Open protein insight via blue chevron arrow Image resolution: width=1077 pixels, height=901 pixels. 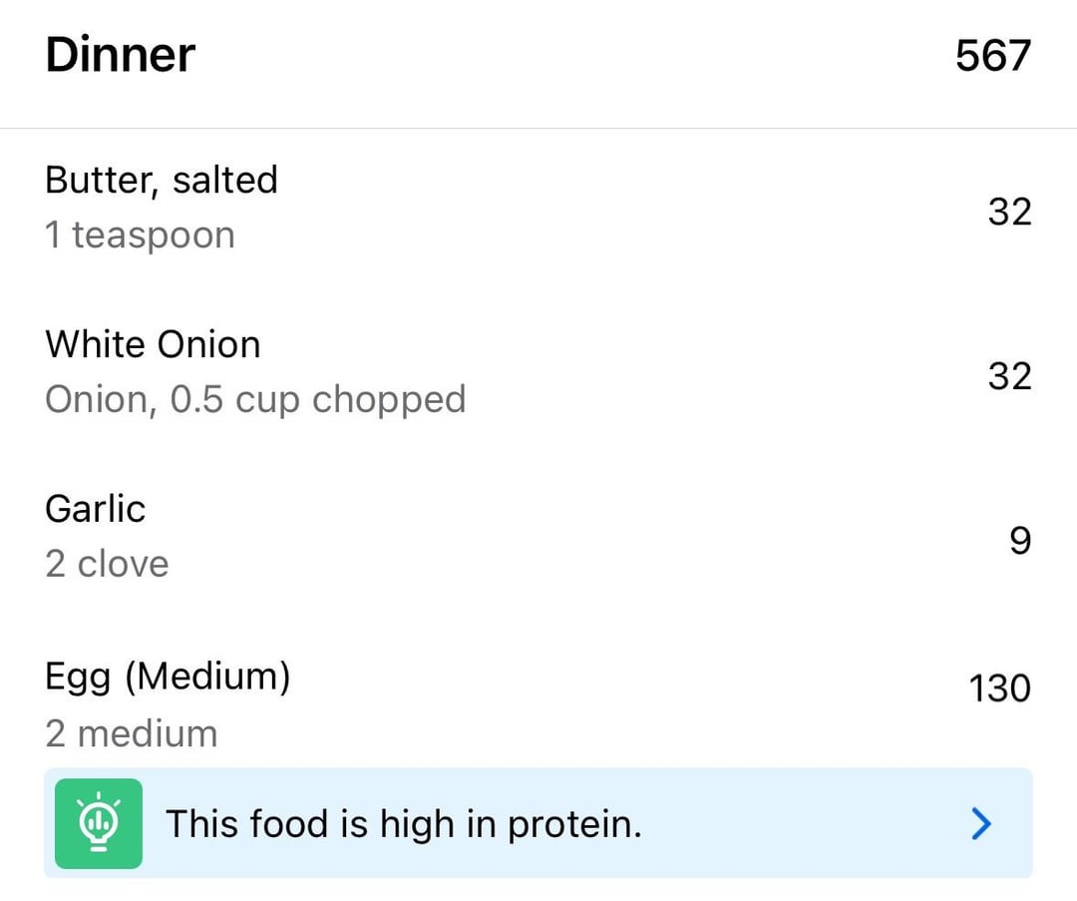(981, 823)
